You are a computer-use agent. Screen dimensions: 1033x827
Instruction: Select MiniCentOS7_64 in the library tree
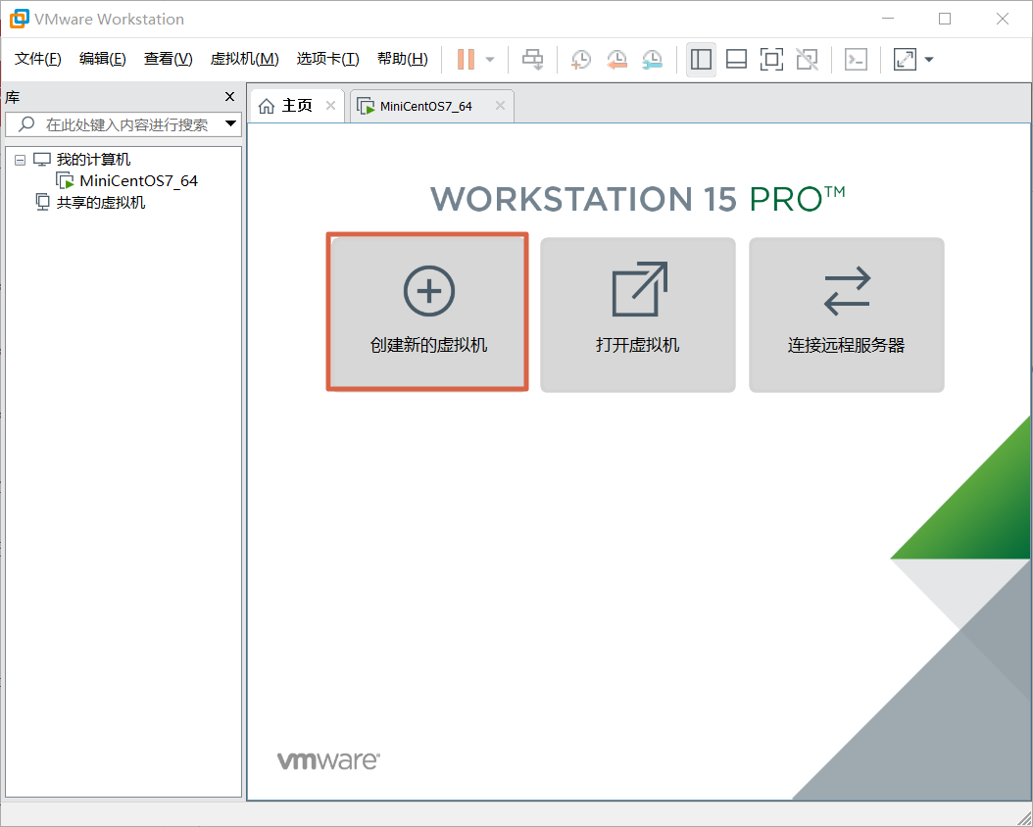(x=138, y=180)
